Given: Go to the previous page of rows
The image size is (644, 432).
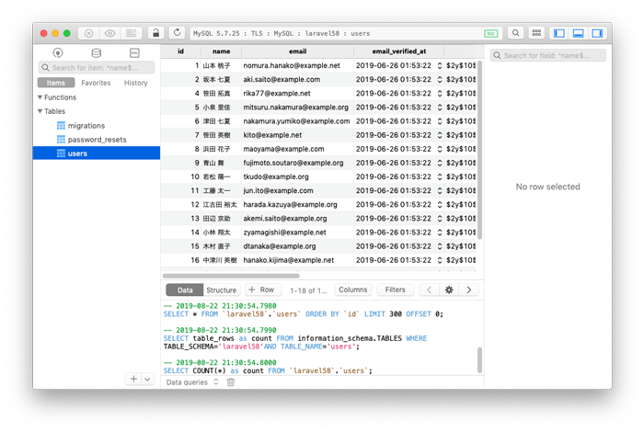Looking at the screenshot, I should click(x=430, y=290).
